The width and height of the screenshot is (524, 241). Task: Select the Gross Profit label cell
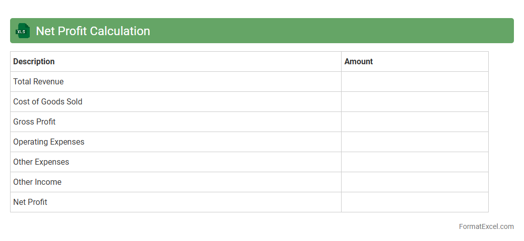tap(34, 122)
